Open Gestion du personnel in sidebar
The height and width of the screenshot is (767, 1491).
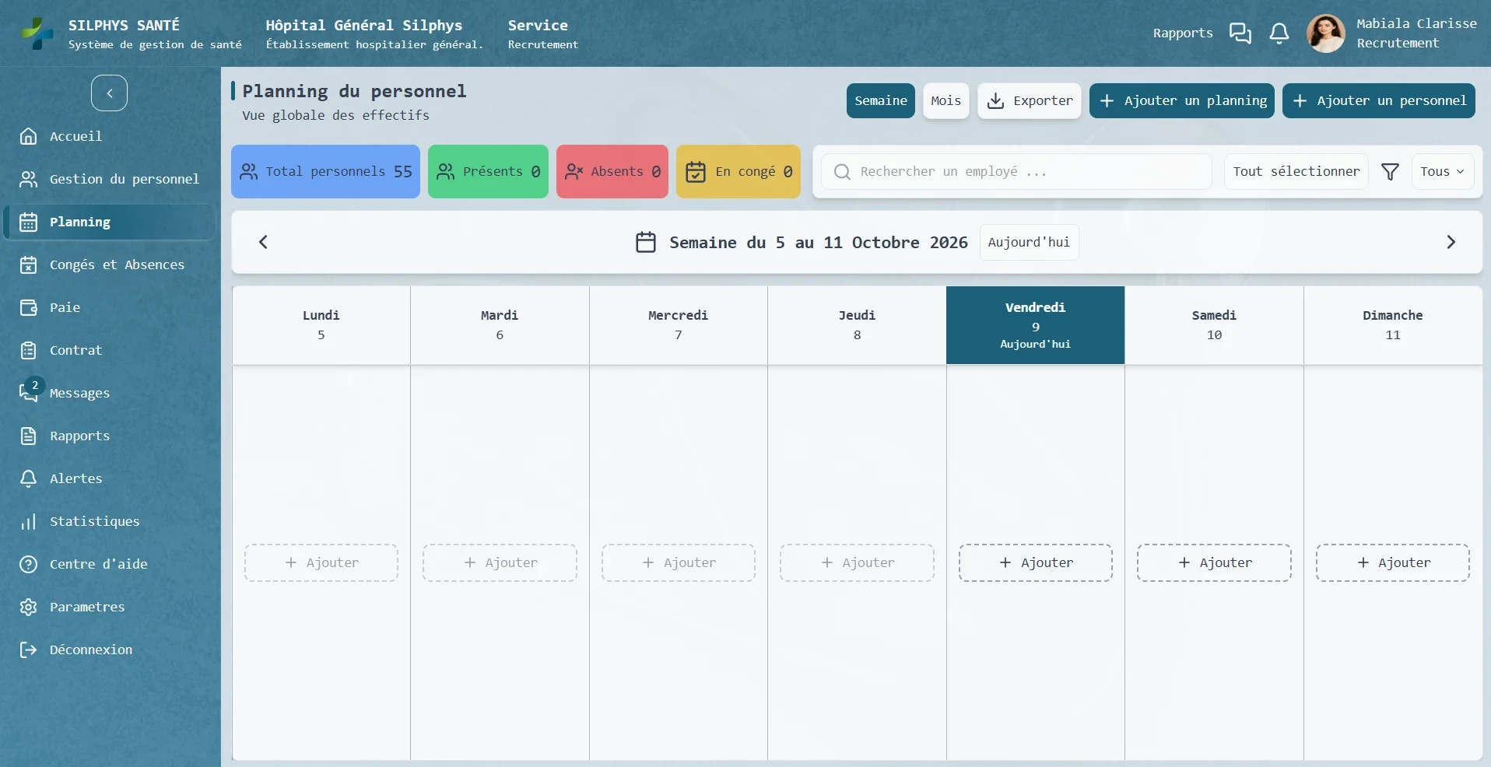tap(109, 179)
